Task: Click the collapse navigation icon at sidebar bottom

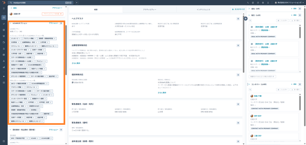Action: (x=4, y=141)
